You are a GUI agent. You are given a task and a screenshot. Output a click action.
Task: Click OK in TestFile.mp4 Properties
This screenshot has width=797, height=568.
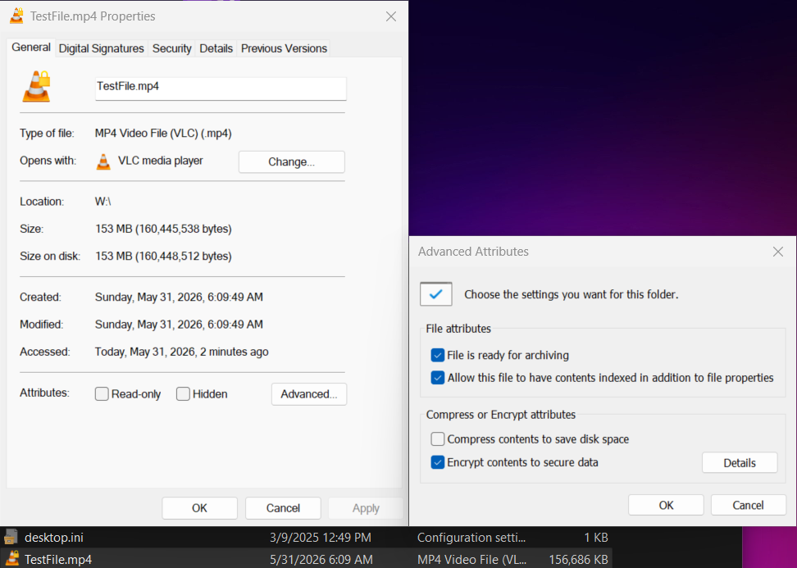click(x=200, y=508)
